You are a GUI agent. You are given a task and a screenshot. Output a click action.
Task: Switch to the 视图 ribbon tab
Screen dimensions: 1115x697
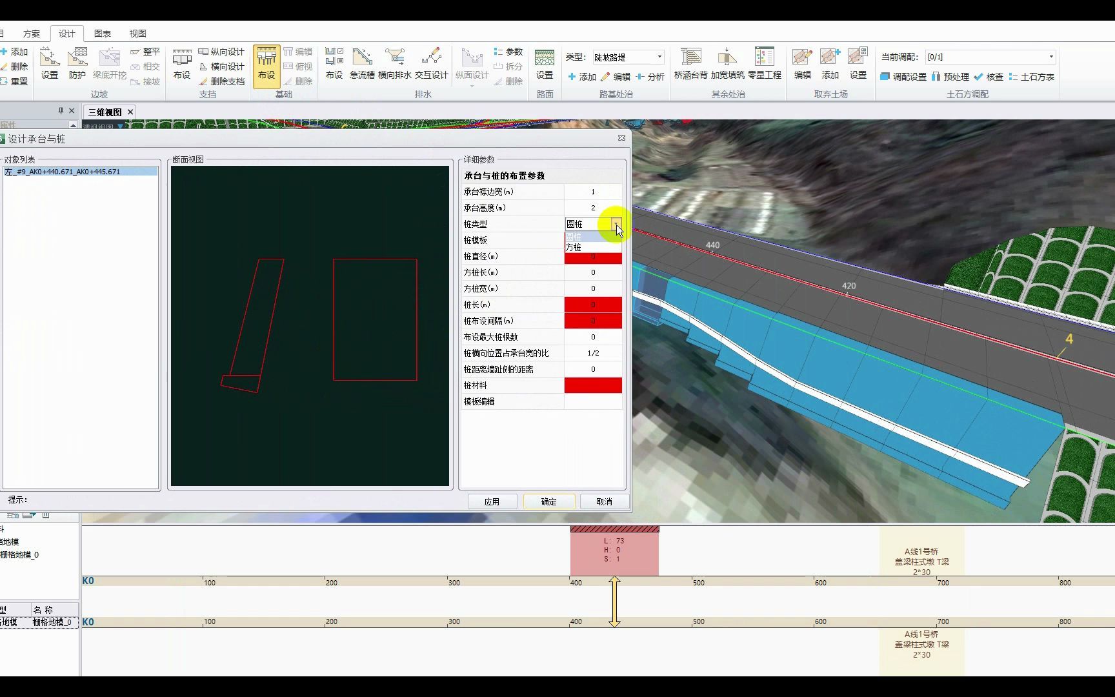(x=138, y=33)
